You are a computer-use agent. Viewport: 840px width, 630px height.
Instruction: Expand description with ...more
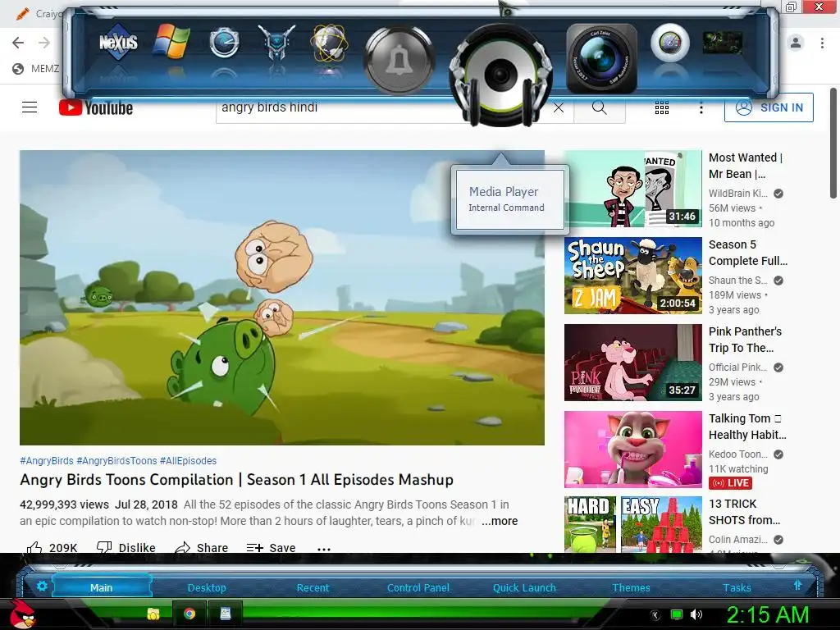coord(500,521)
